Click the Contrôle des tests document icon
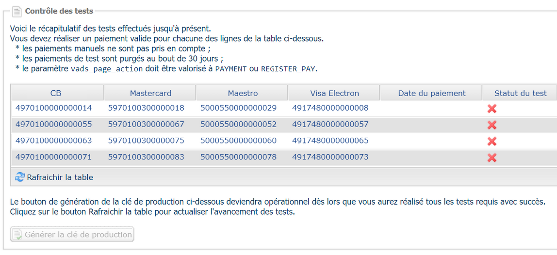This screenshot has height=255, width=557. [16, 11]
